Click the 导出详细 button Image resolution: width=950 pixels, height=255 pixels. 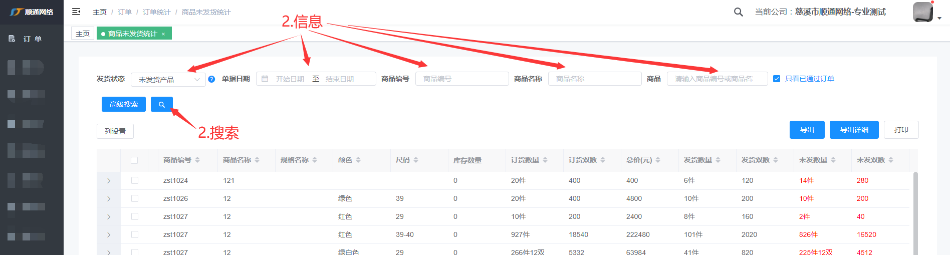point(854,130)
